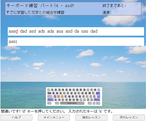
Task: Click the Spacebar on the virtual keyboard
Action: pyautogui.click(x=72, y=103)
